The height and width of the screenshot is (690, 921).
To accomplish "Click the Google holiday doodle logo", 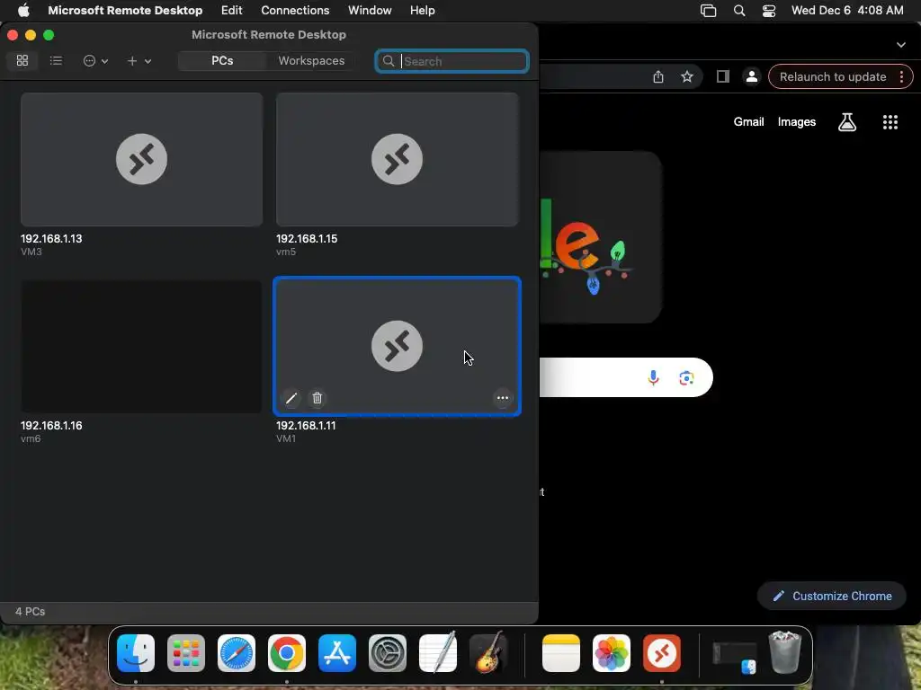I will [600, 237].
